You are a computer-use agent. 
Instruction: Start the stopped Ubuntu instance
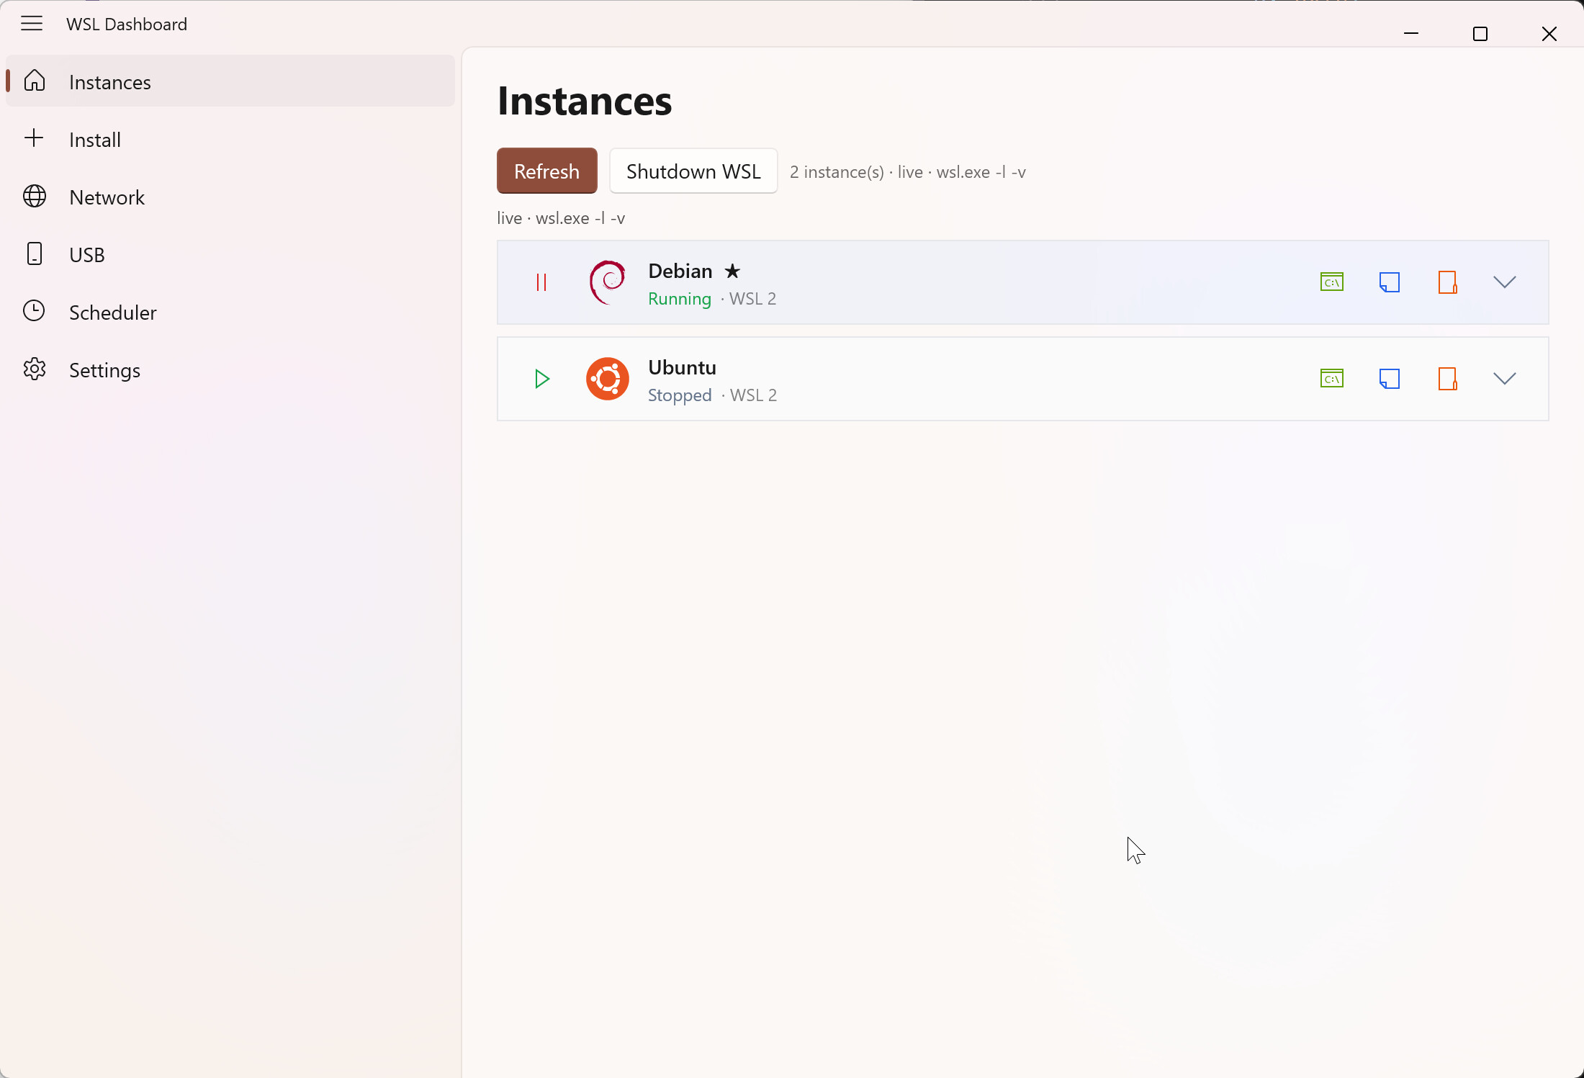542,379
